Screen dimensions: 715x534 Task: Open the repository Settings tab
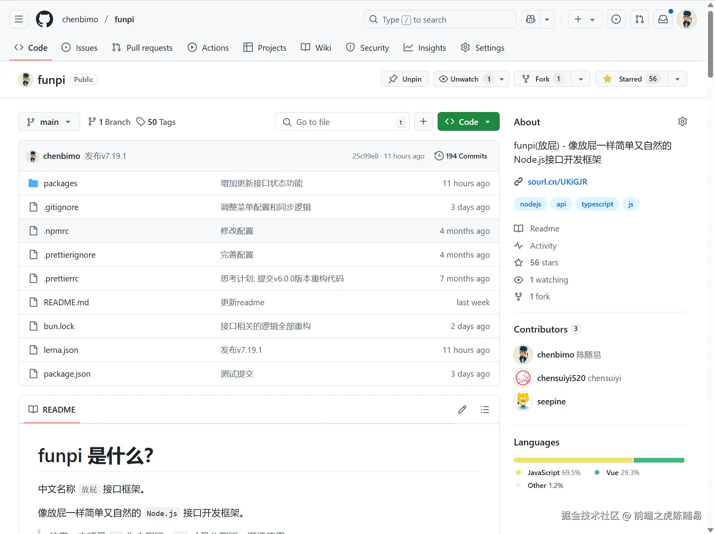coord(483,48)
